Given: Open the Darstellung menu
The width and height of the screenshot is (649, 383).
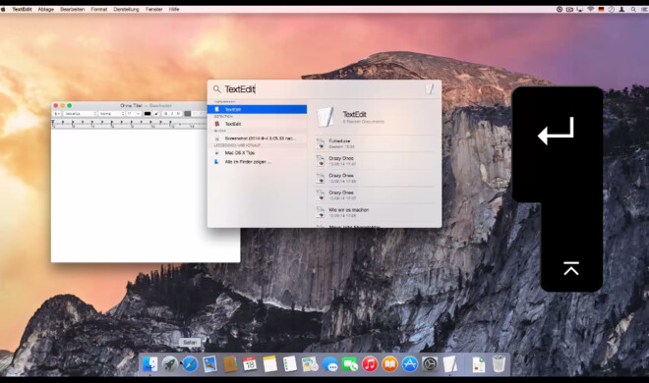Looking at the screenshot, I should (x=126, y=9).
